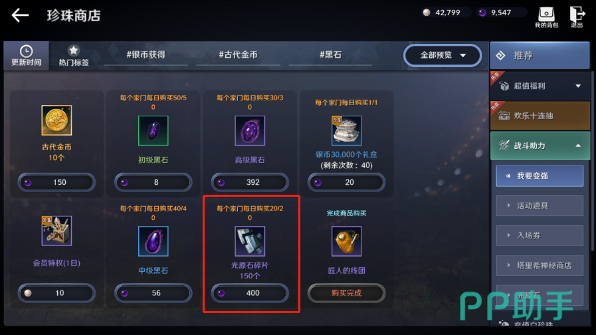Switch to the 热门标签 tab

pyautogui.click(x=74, y=56)
